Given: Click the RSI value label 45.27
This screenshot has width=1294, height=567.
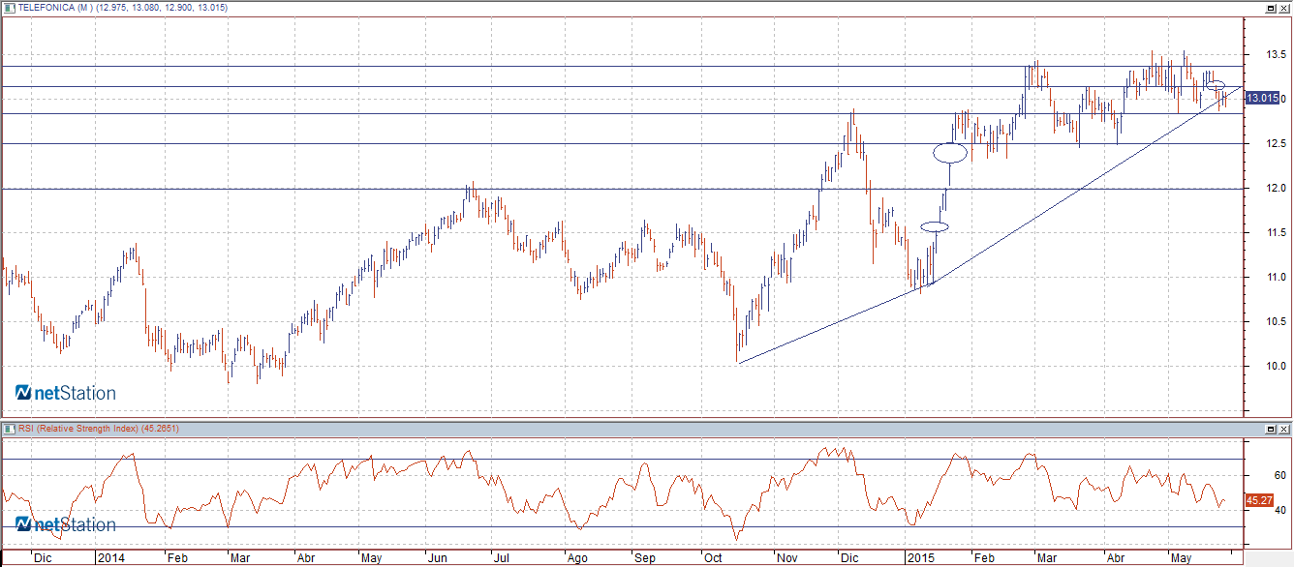Looking at the screenshot, I should click(x=1259, y=500).
